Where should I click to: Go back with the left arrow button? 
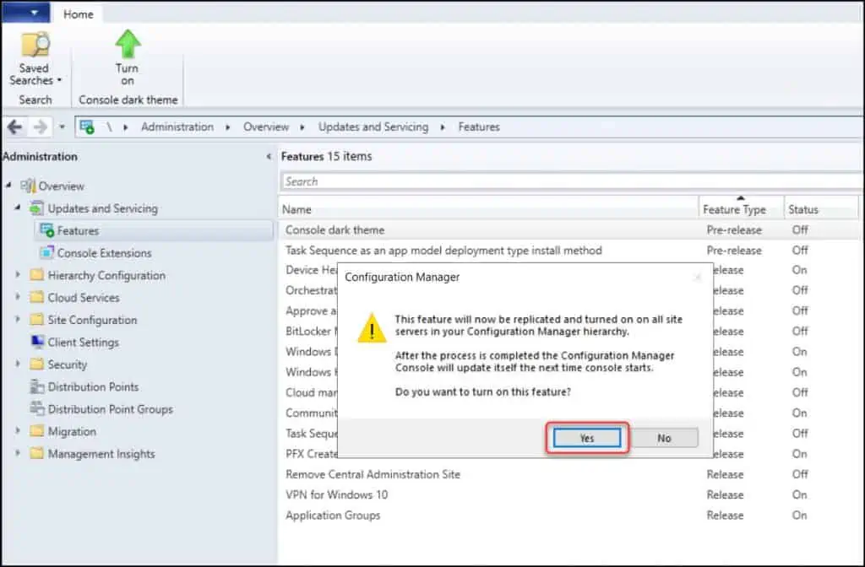pos(15,127)
